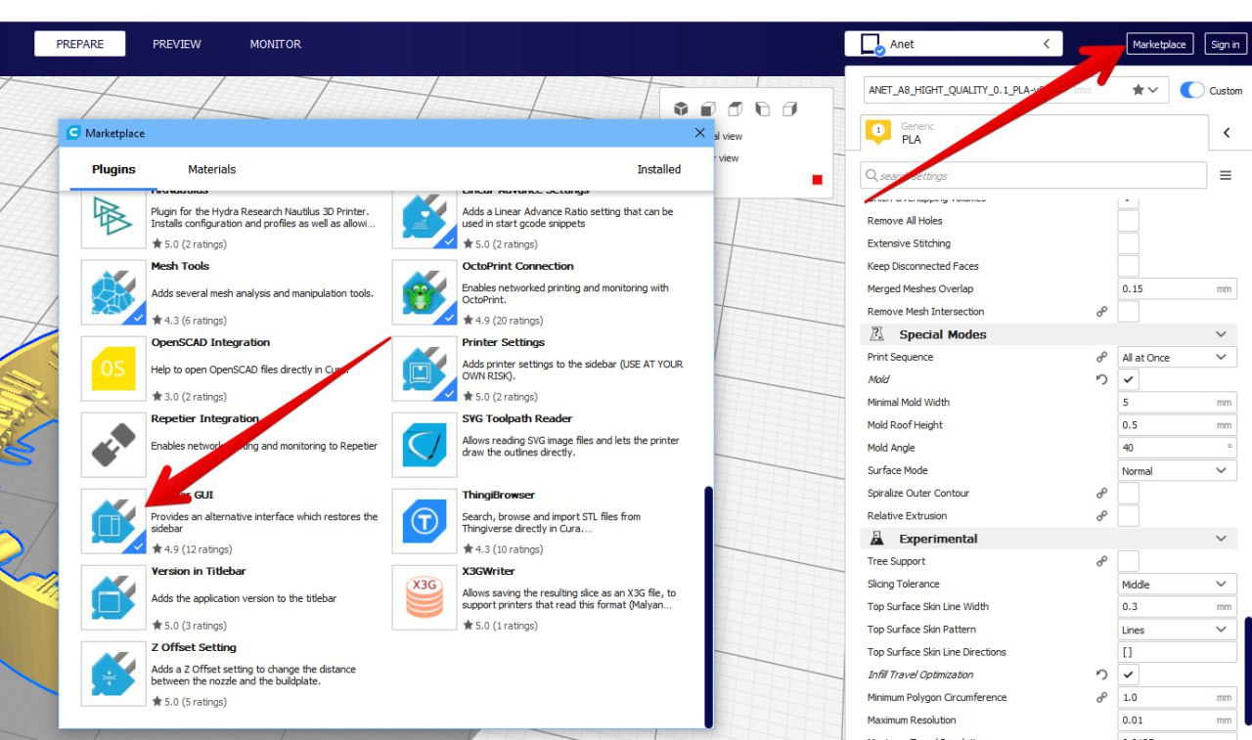
Task: Open the Version in Titlebar plugin icon
Action: tap(113, 598)
